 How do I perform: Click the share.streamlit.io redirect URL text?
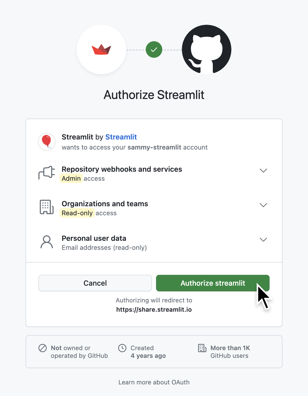(154, 309)
